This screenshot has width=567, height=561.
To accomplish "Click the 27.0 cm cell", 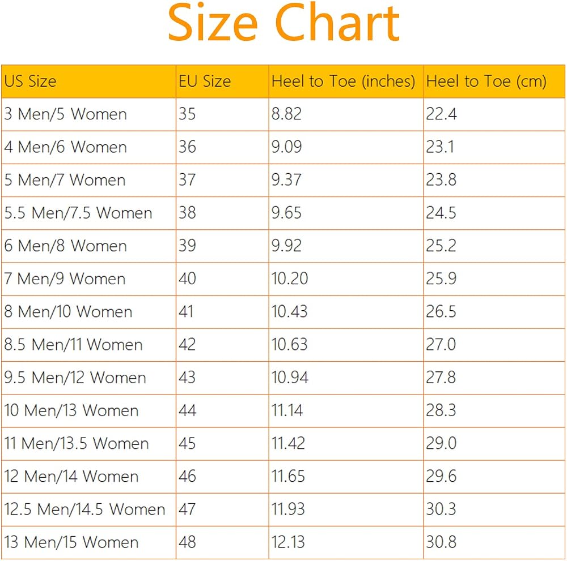I will point(494,345).
